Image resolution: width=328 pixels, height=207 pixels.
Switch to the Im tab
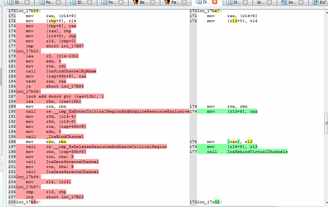point(292,3)
